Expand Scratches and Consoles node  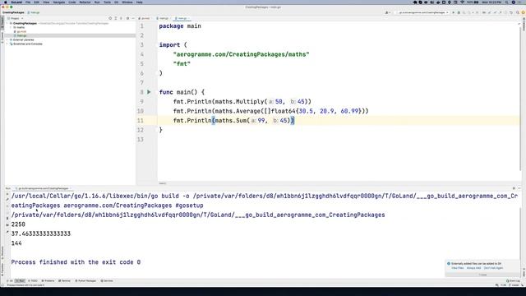(x=7, y=44)
